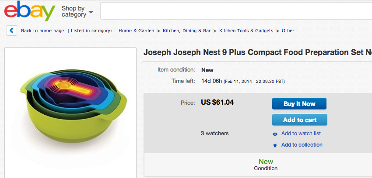Click the back arrow icon button
This screenshot has height=178, width=372.
[x=12, y=31]
